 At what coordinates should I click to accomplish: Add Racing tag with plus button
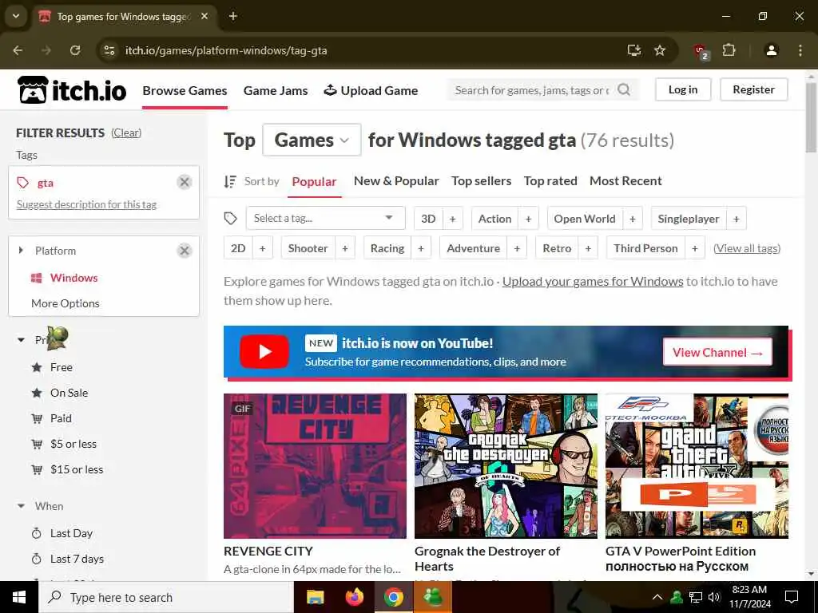click(x=421, y=249)
